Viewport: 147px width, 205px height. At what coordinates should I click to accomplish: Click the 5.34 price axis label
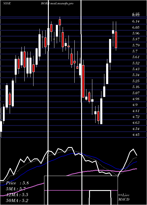[x=136, y=75]
